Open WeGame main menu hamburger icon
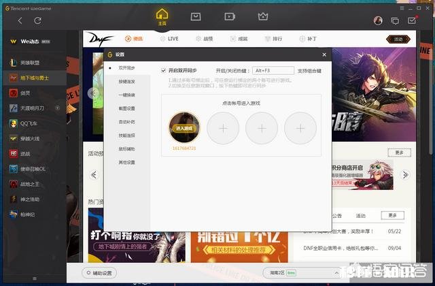The width and height of the screenshot is (435, 286). [402, 8]
